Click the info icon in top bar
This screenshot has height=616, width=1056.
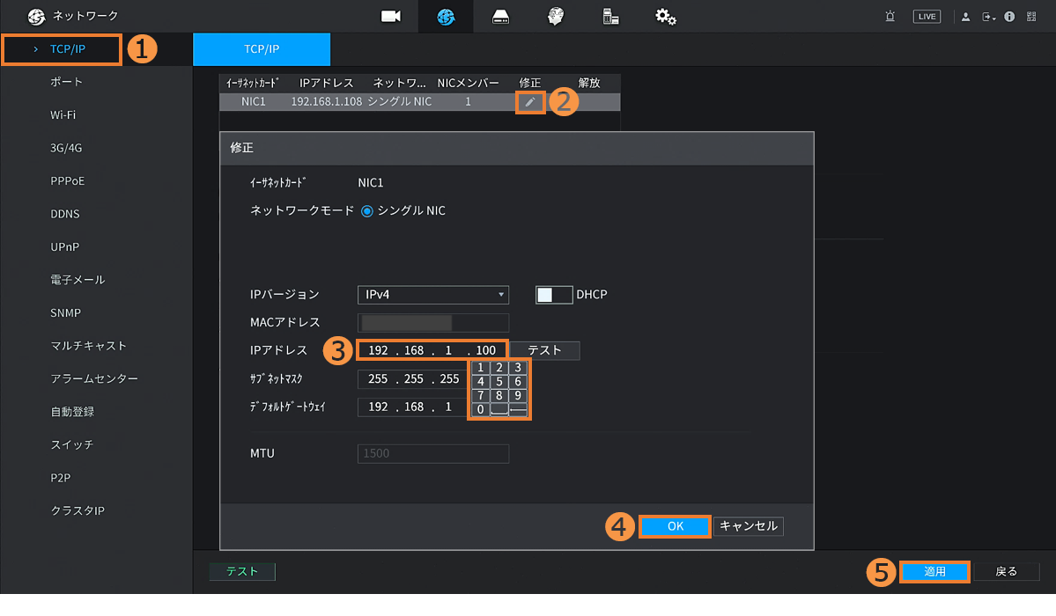(x=1009, y=17)
